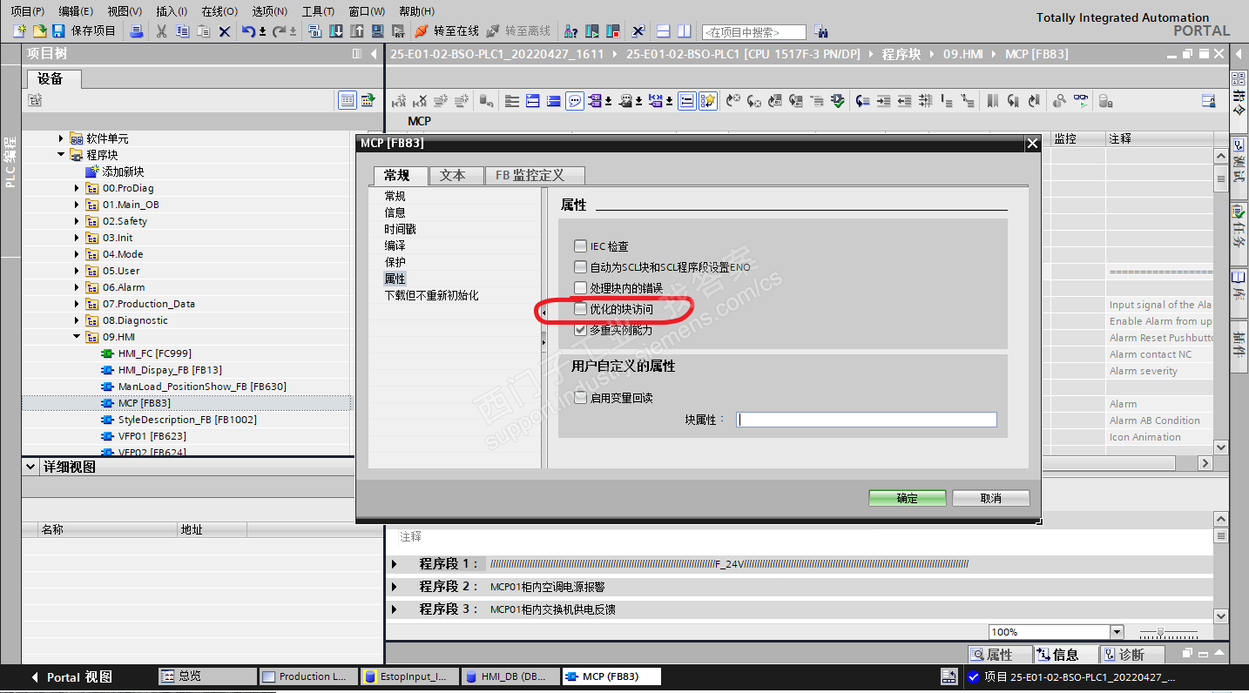Open the 工具(T) menu
Image resolution: width=1249 pixels, height=693 pixels.
pyautogui.click(x=318, y=11)
